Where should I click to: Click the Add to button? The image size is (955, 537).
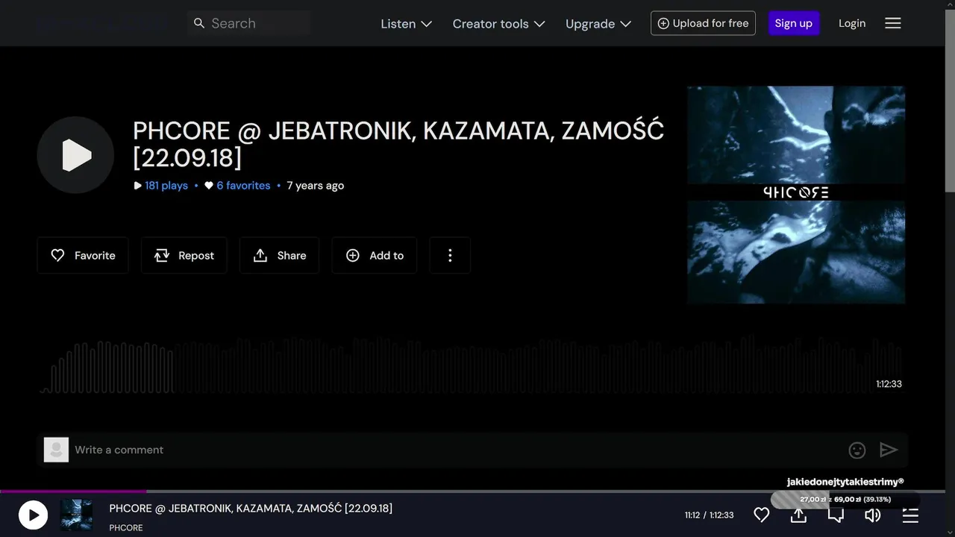[375, 255]
